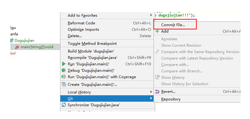Select main(String[]):void method in tree
The image size is (250, 119).
[37, 47]
